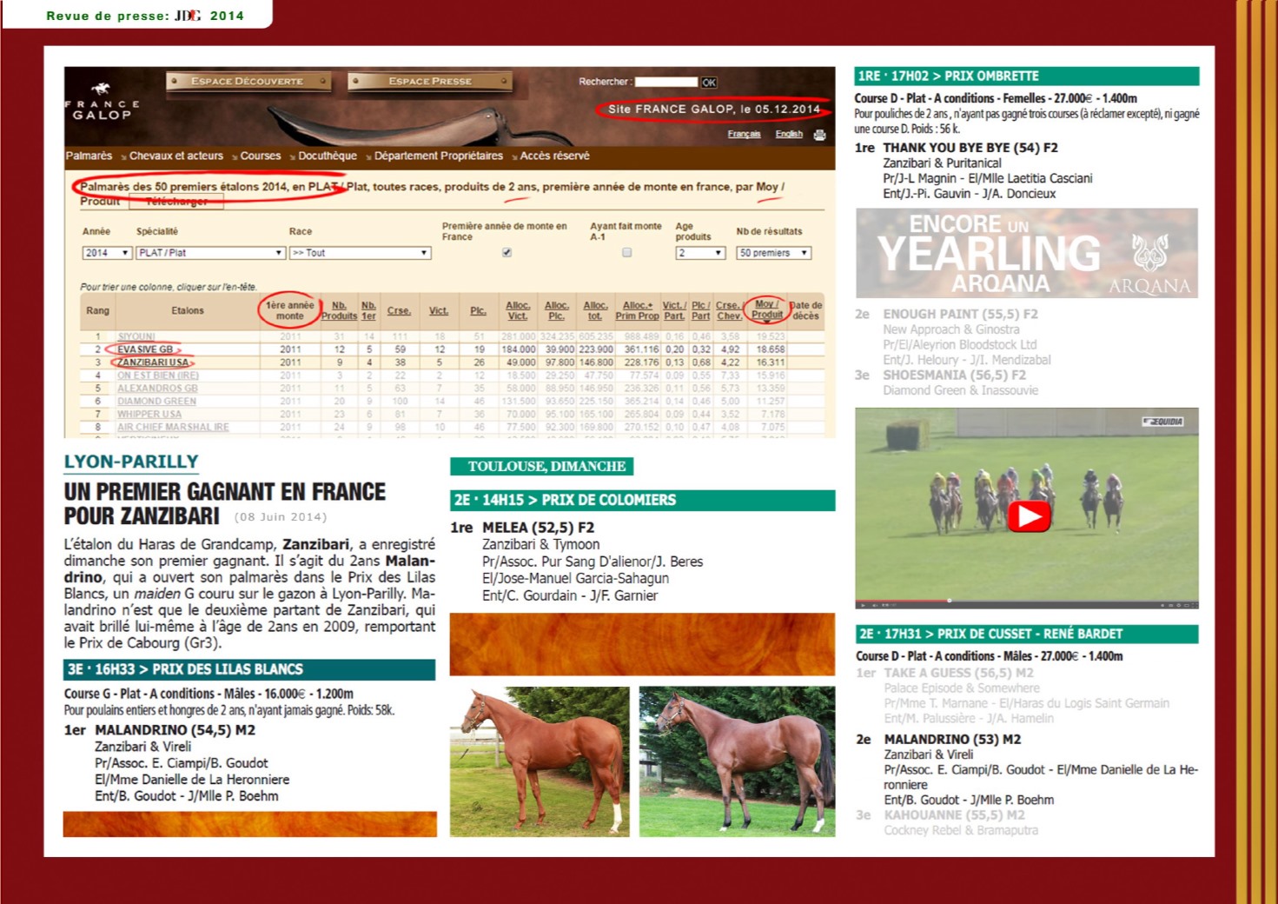The height and width of the screenshot is (904, 1278).
Task: Switch the site language to Français
Action: (744, 134)
